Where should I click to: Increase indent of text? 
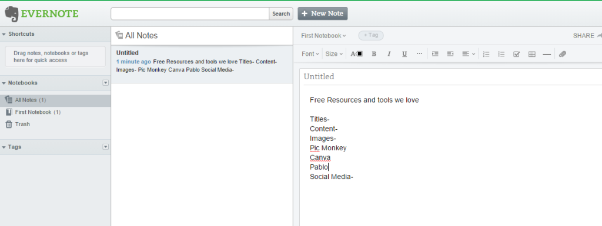point(435,54)
